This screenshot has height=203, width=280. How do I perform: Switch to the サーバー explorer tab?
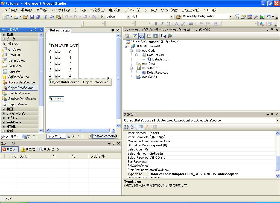32,136
